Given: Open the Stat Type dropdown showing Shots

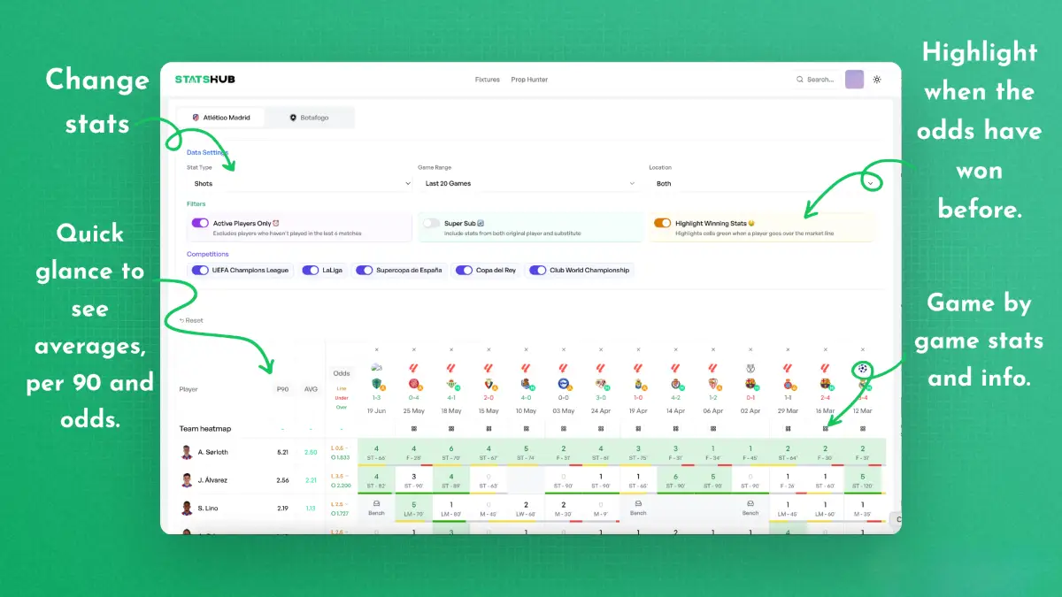Looking at the screenshot, I should pyautogui.click(x=299, y=183).
